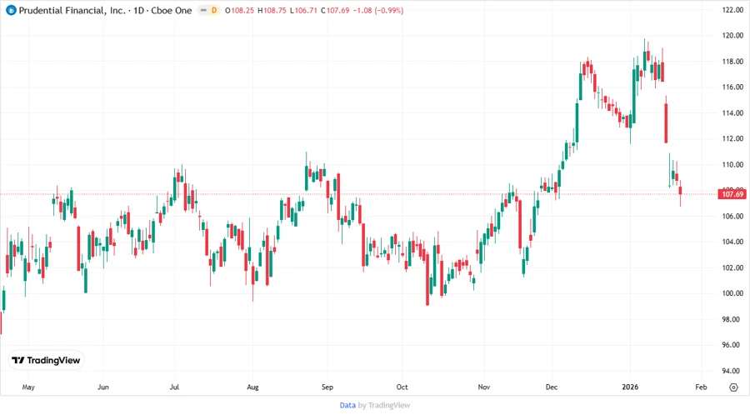
Task: Click the 104.00 price axis label
Action: 732,242
